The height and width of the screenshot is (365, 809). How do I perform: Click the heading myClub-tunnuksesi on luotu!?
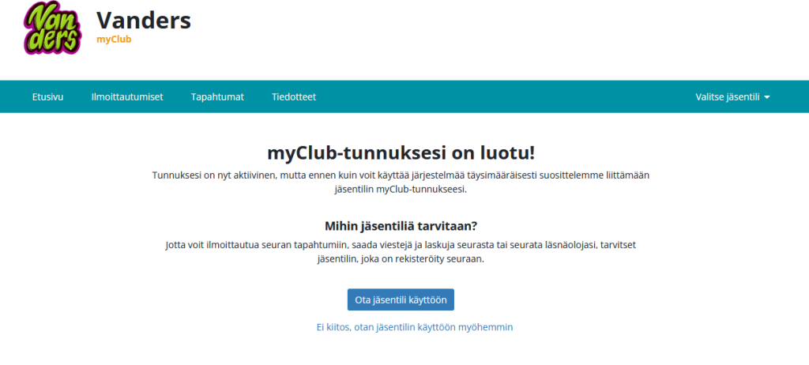click(x=404, y=152)
